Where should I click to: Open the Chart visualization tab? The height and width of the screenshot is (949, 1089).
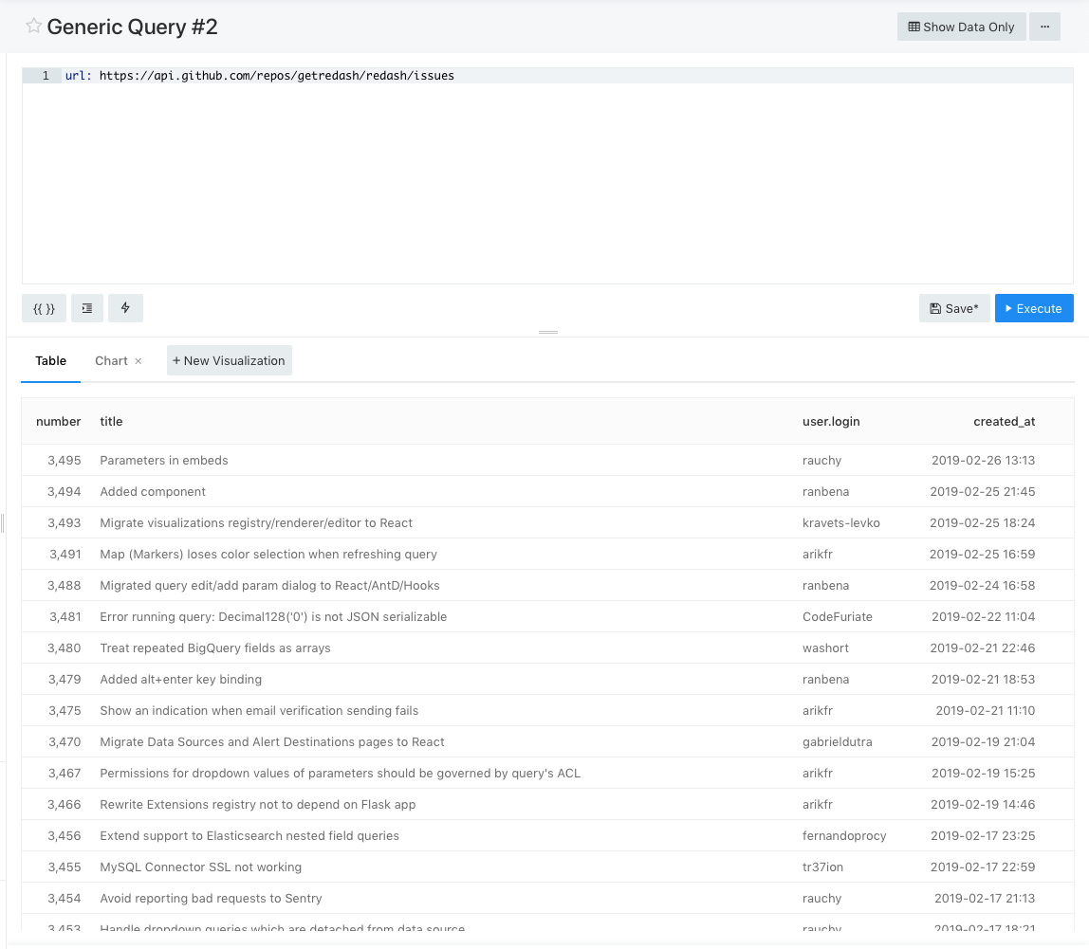[111, 360]
